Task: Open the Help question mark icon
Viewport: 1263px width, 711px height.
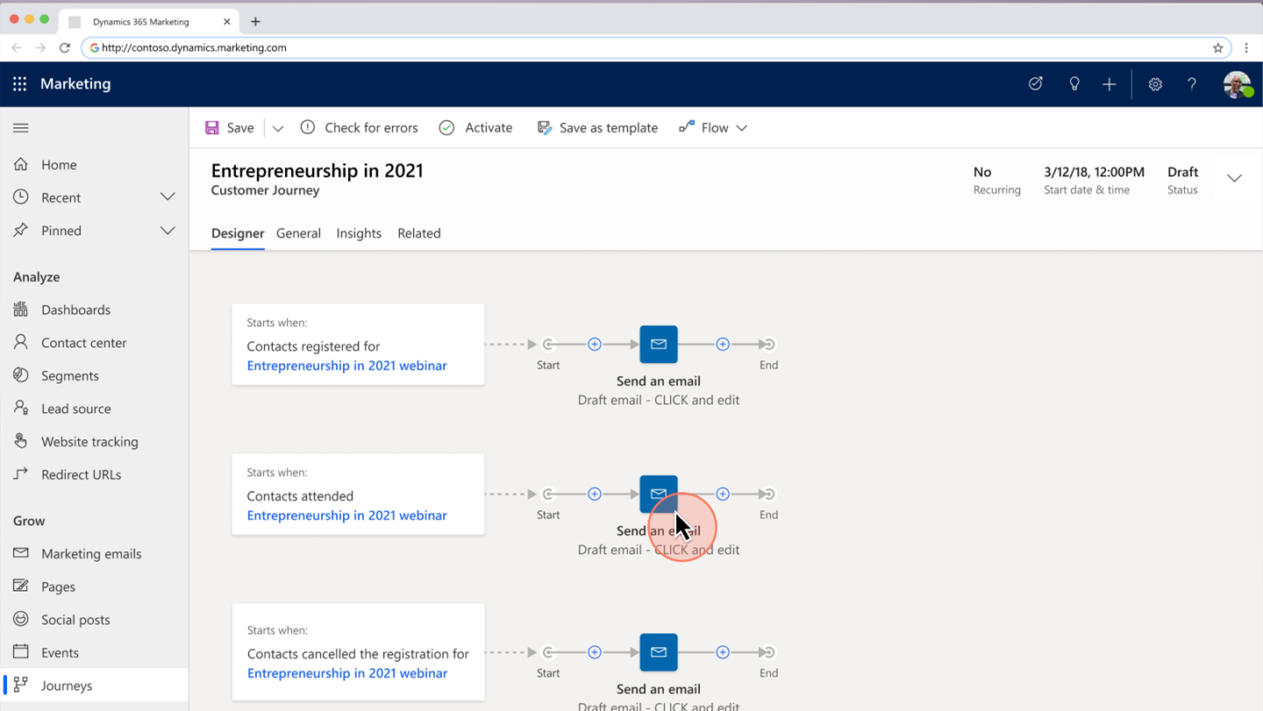Action: pos(1192,83)
